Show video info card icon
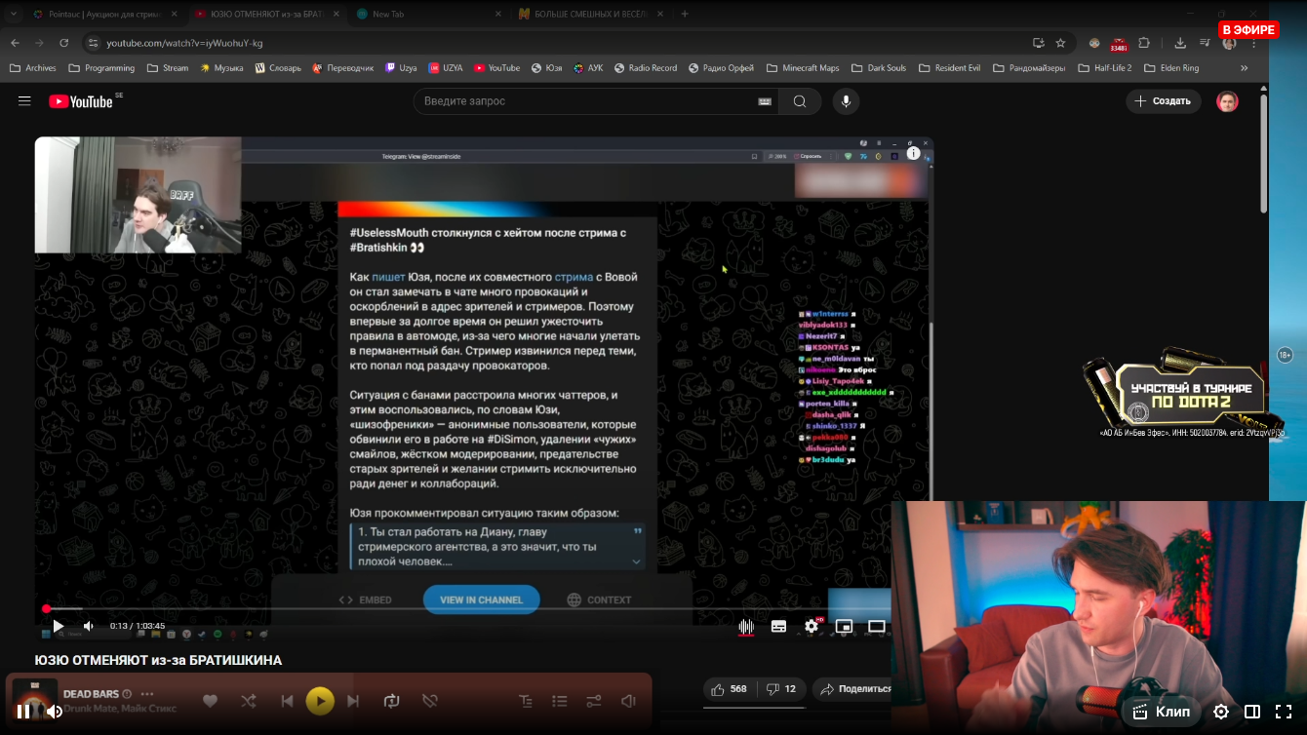The image size is (1307, 735). tap(913, 153)
